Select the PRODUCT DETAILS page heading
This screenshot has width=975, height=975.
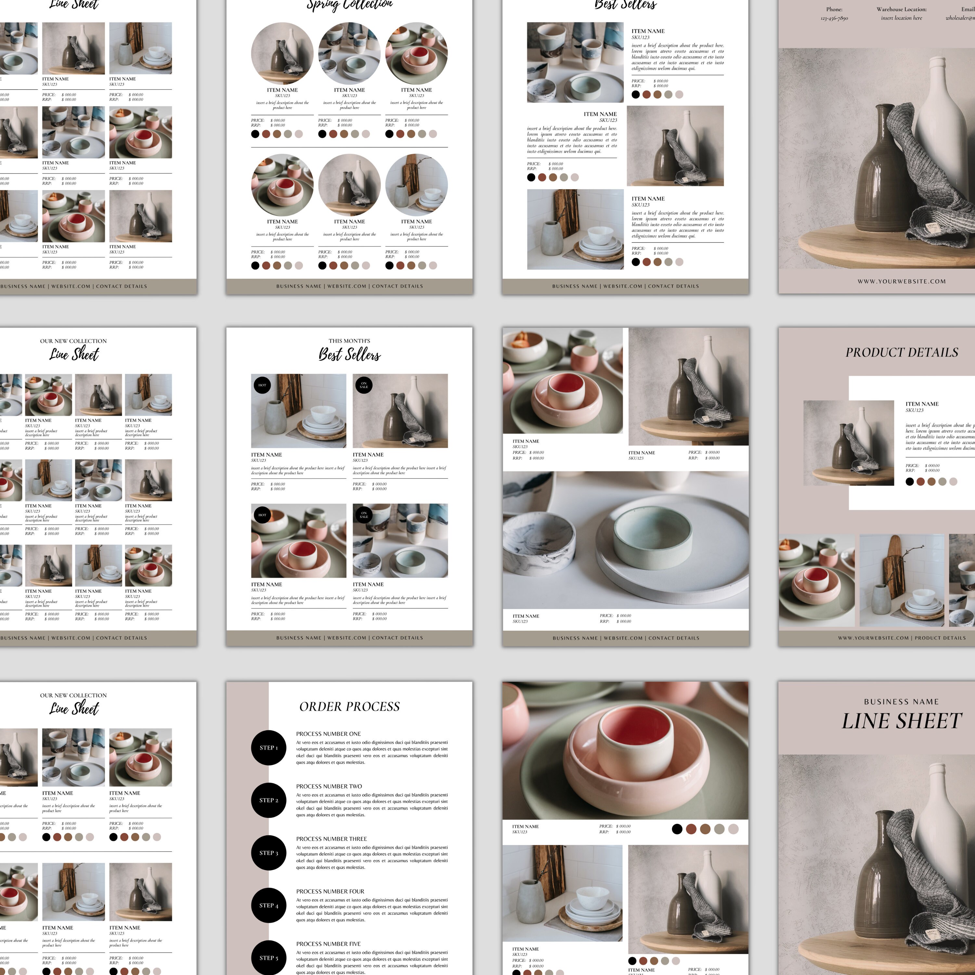point(902,352)
